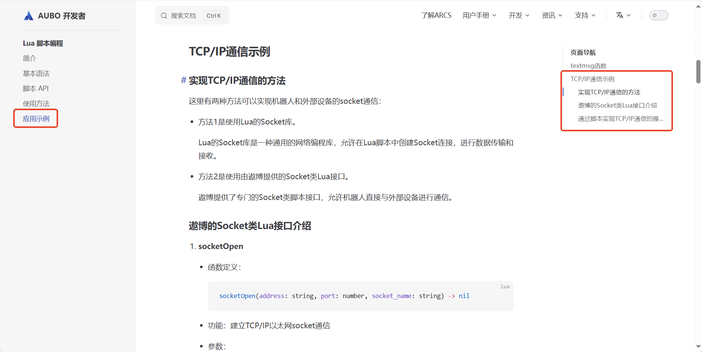This screenshot has height=352, width=702.
Task: Click the Ctrl K shortcut badge
Action: coord(214,15)
